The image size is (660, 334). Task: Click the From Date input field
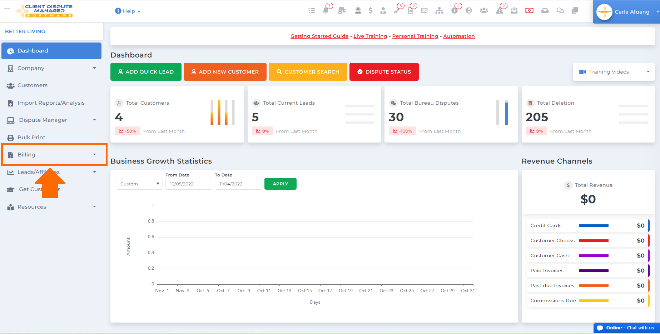click(189, 184)
